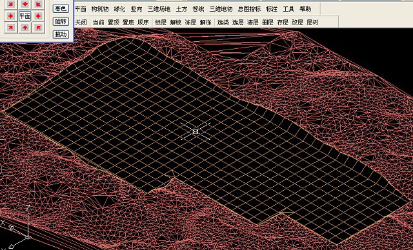The image size is (413, 250).
Task: Click 冻层 freeze layer toolbar item
Action: tap(190, 23)
